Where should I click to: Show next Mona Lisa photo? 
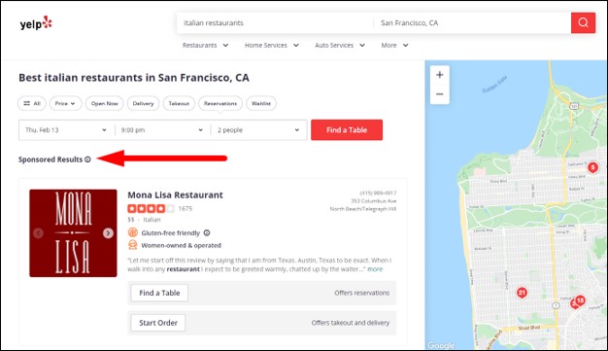[108, 233]
